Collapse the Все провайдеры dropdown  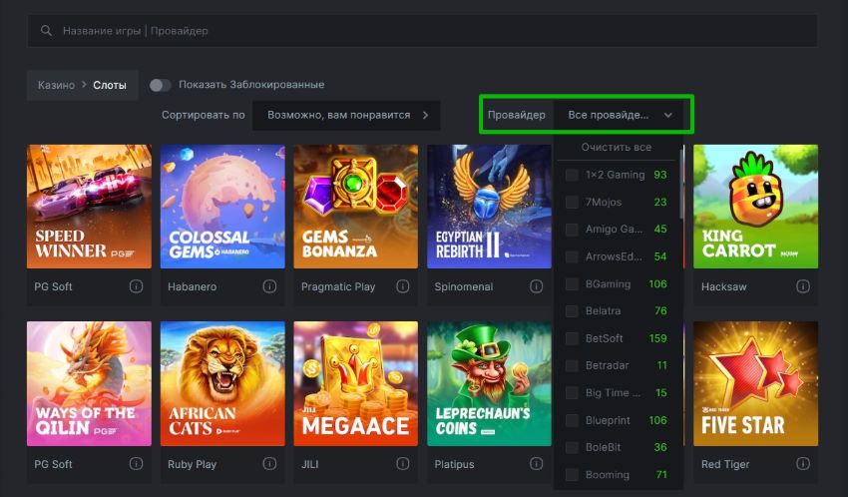667,115
